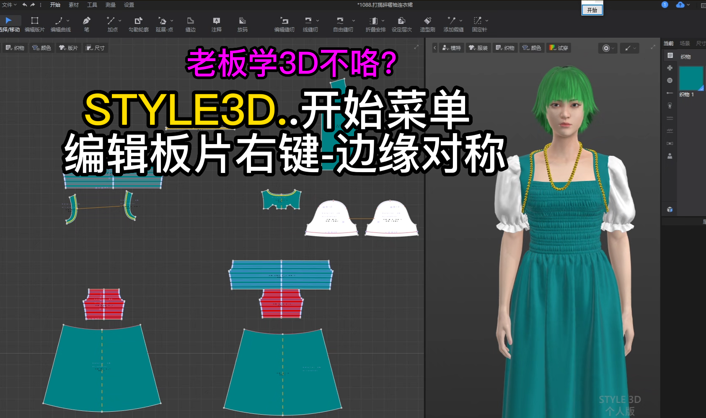The height and width of the screenshot is (418, 706).
Task: Select the 勾勒轮廓 trace outline tool
Action: (139, 24)
